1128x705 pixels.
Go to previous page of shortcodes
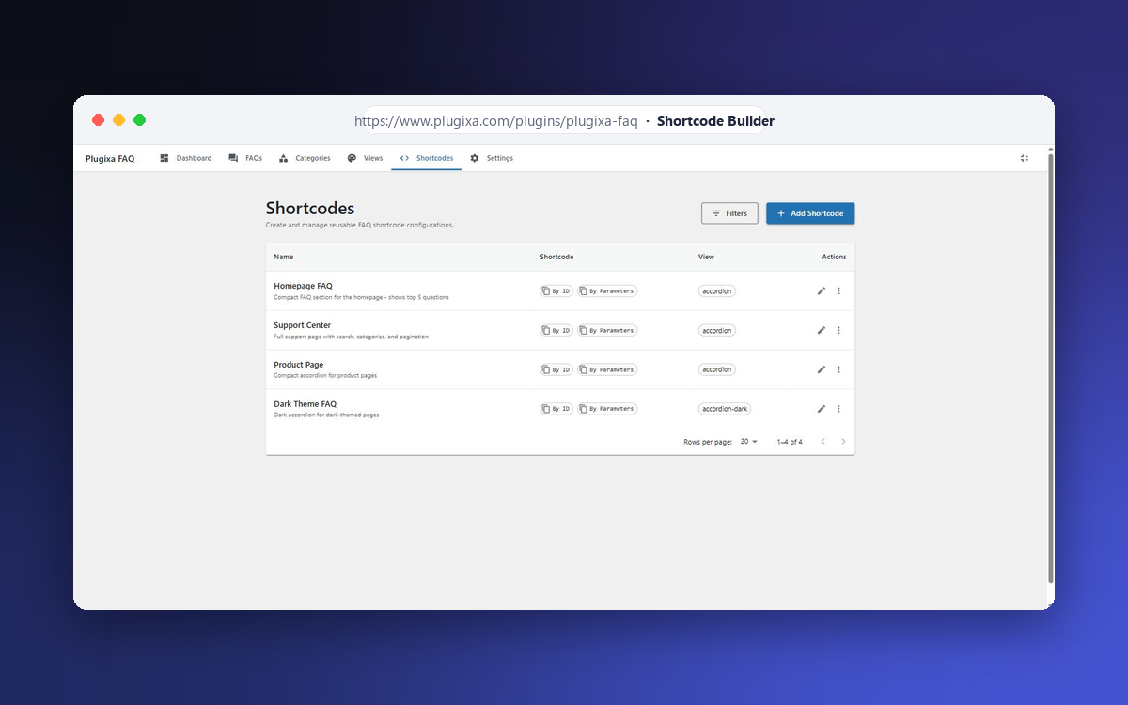pyautogui.click(x=822, y=442)
